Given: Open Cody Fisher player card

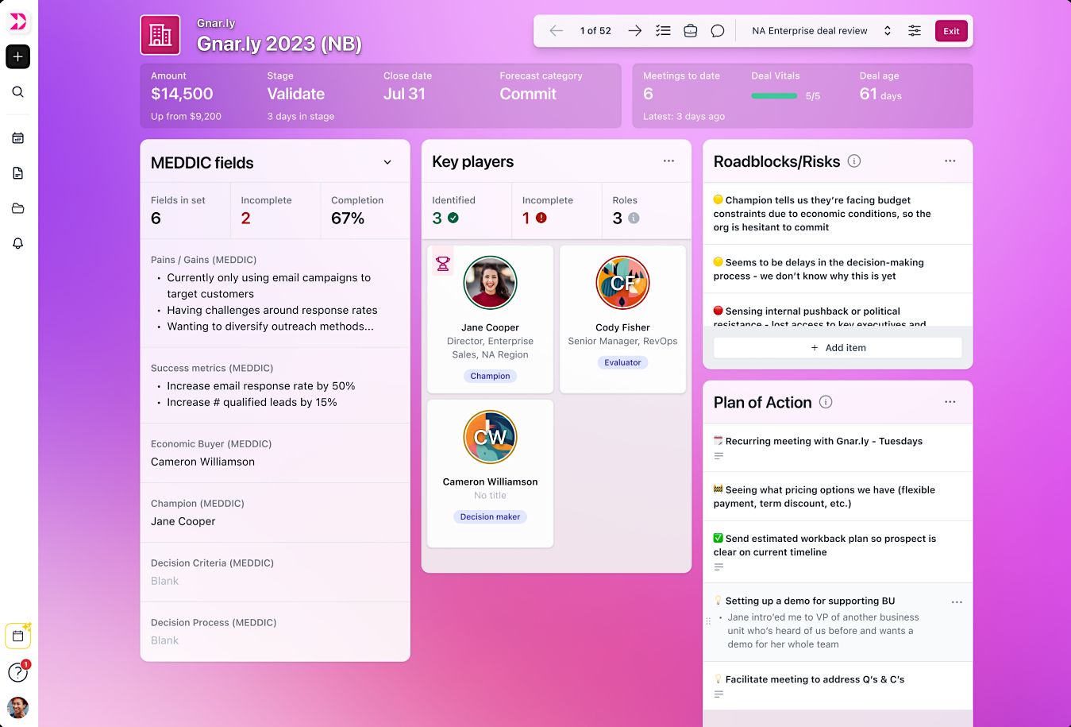Looking at the screenshot, I should click(622, 319).
